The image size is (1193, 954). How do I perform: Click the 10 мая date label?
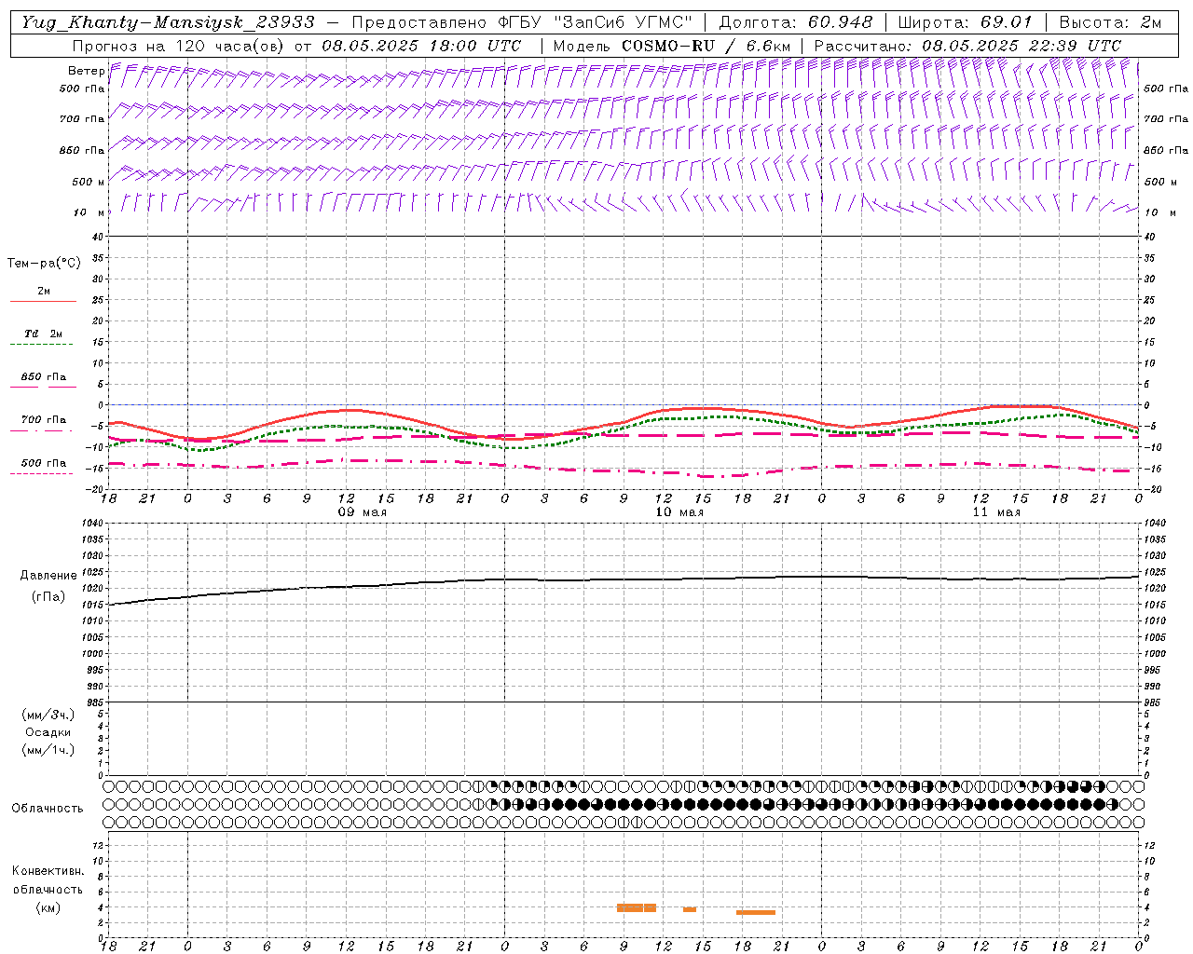pyautogui.click(x=679, y=512)
